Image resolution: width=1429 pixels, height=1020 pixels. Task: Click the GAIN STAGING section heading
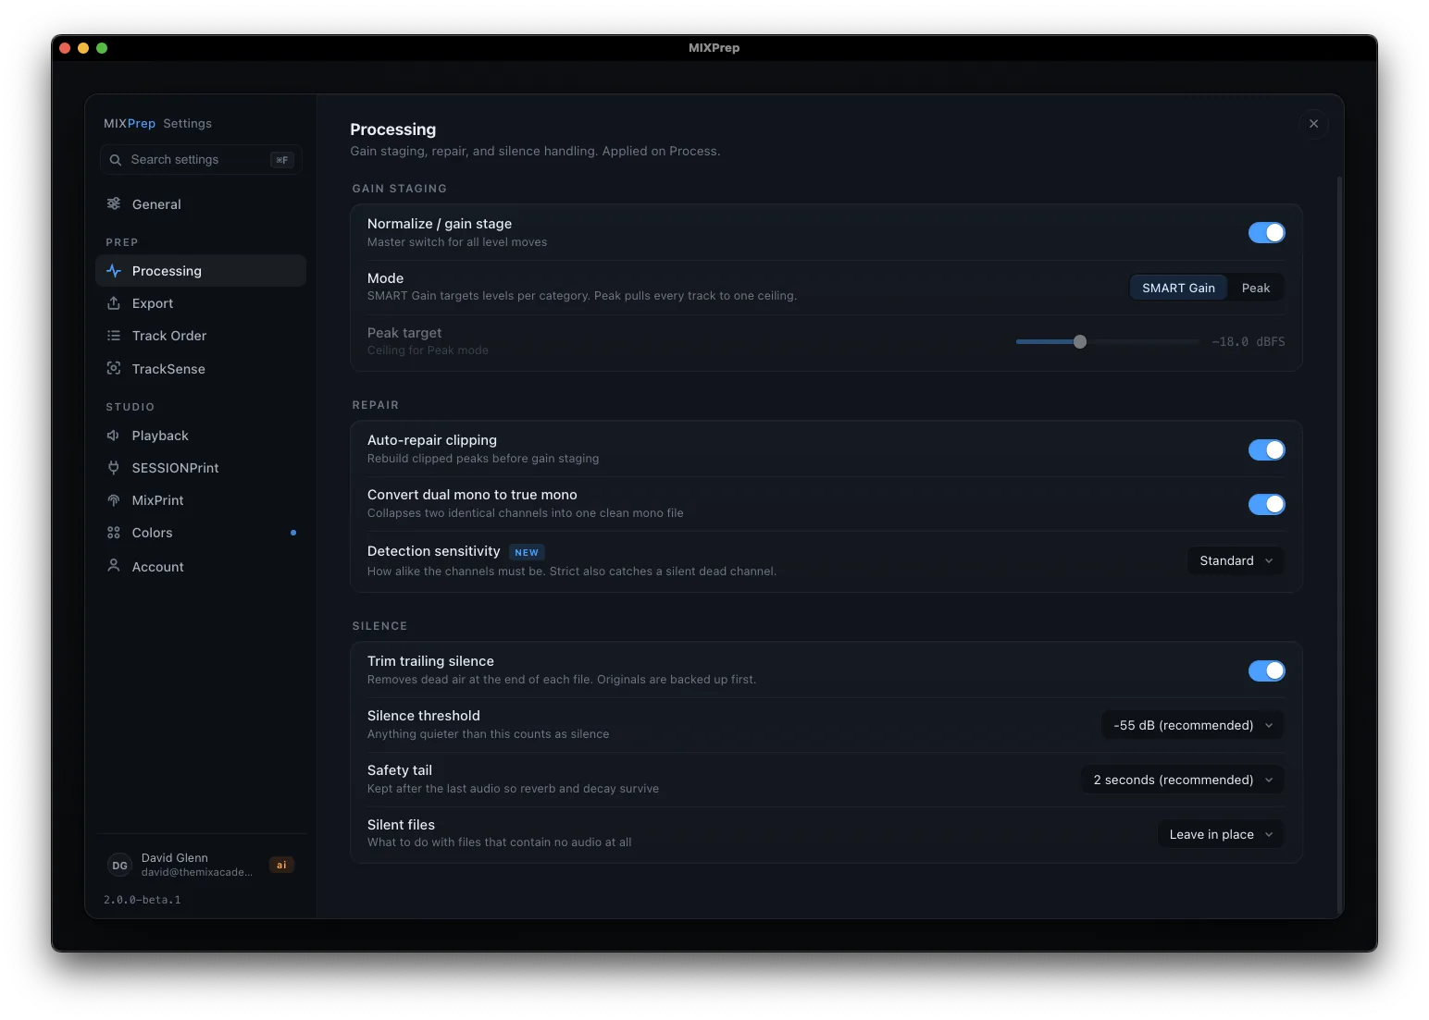400,189
